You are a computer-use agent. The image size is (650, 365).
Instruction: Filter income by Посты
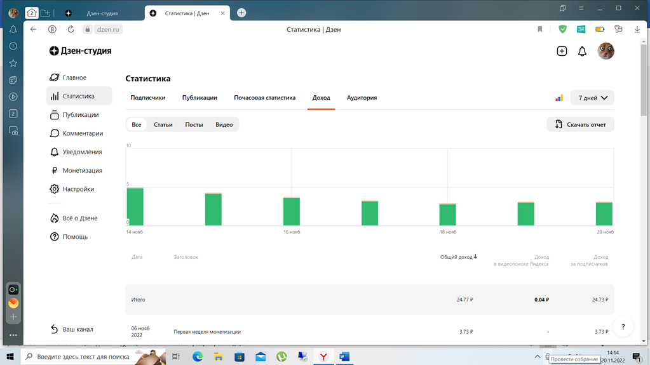tap(194, 124)
